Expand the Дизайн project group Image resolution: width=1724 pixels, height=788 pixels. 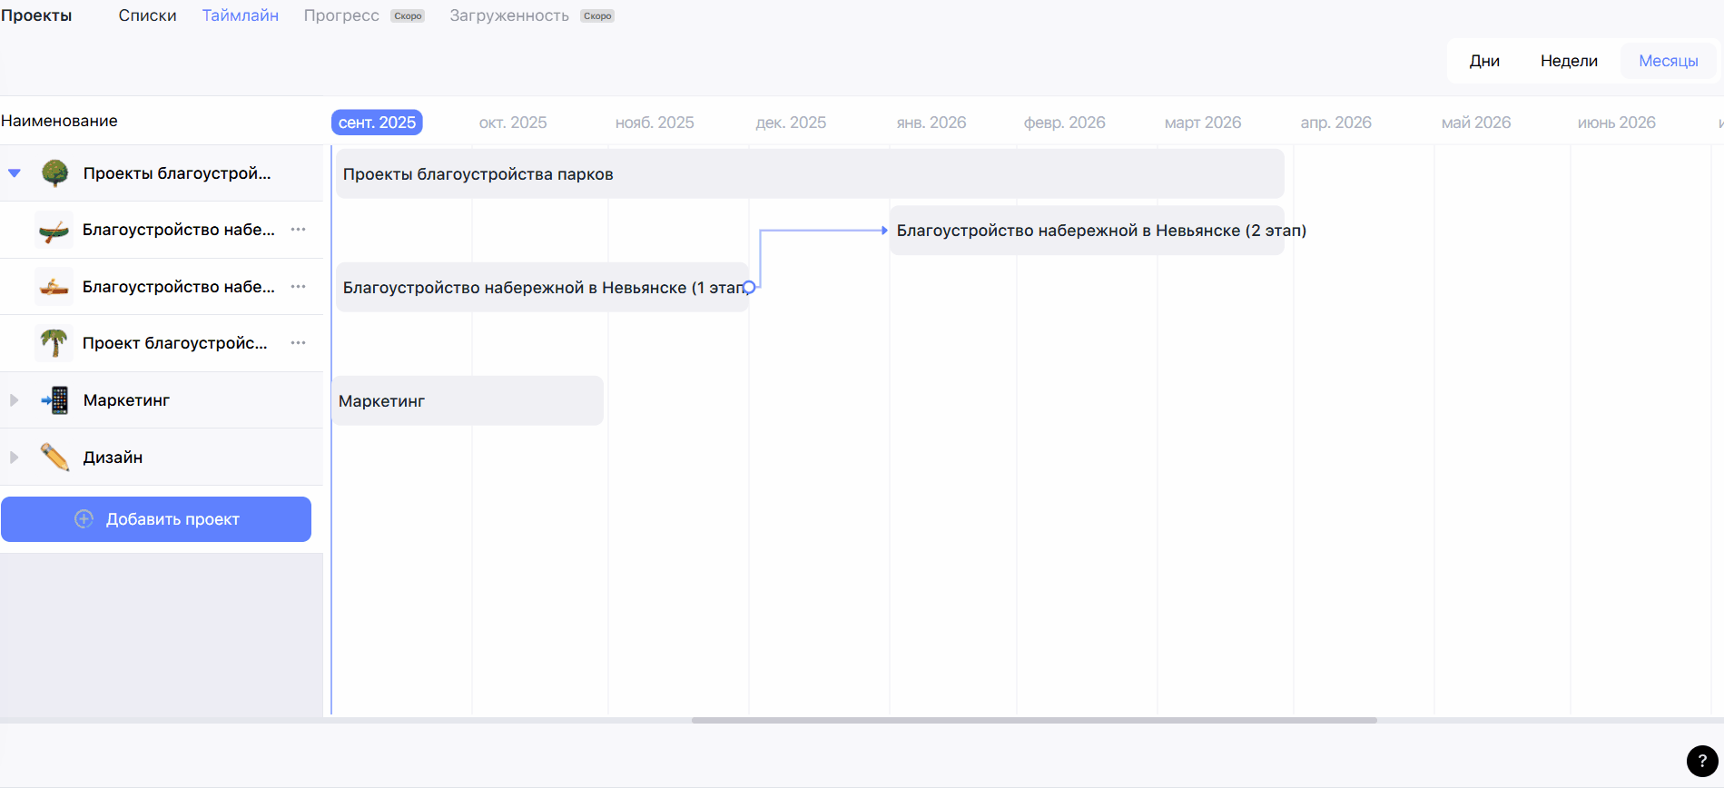(15, 458)
